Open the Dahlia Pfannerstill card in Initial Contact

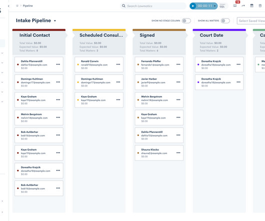coord(39,64)
